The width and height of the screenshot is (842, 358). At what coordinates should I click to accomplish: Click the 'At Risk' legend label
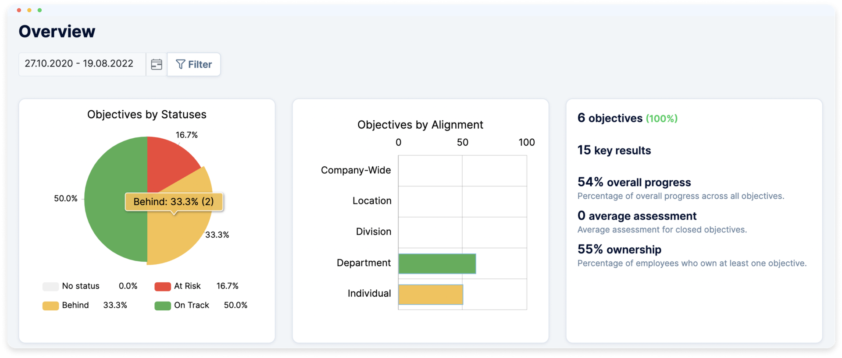click(187, 286)
